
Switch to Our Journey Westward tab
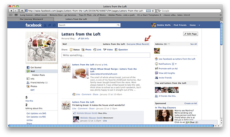(31, 19)
